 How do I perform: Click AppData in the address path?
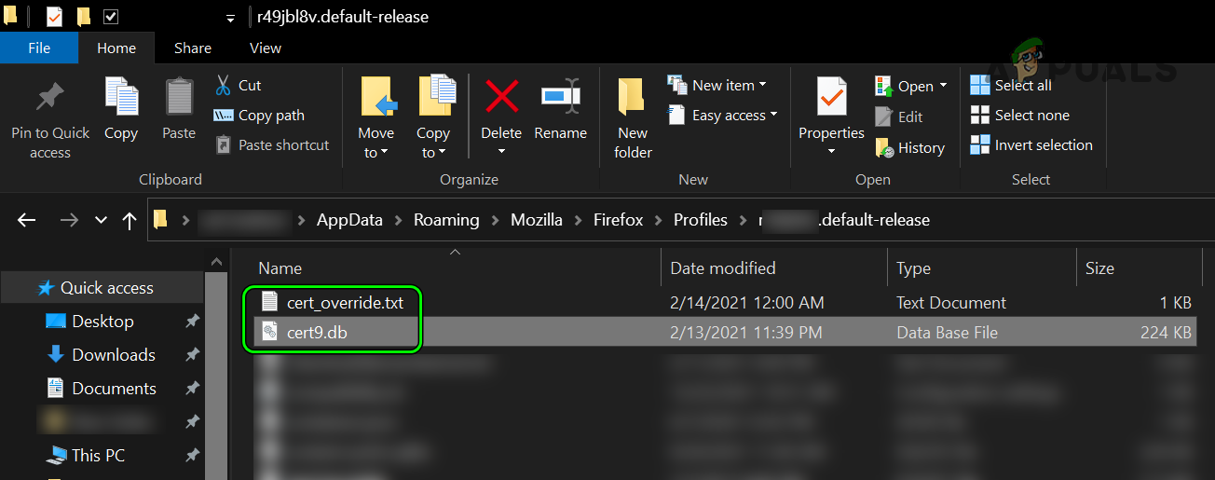click(x=348, y=220)
